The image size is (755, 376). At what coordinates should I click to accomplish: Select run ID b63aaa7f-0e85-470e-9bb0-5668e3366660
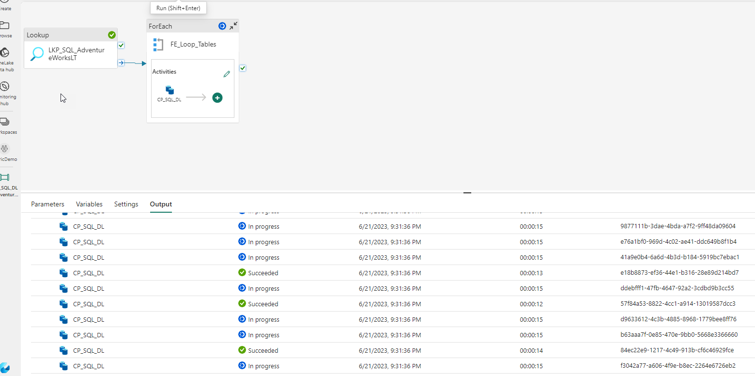click(x=679, y=335)
